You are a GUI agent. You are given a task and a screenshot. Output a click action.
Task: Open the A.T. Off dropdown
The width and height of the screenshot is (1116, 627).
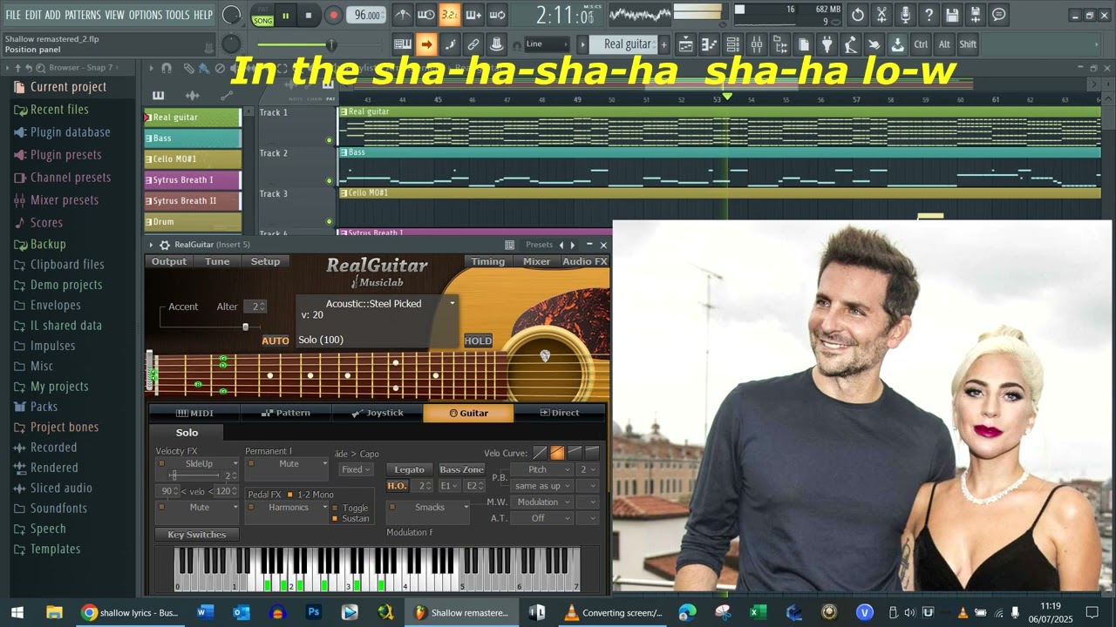tap(542, 518)
